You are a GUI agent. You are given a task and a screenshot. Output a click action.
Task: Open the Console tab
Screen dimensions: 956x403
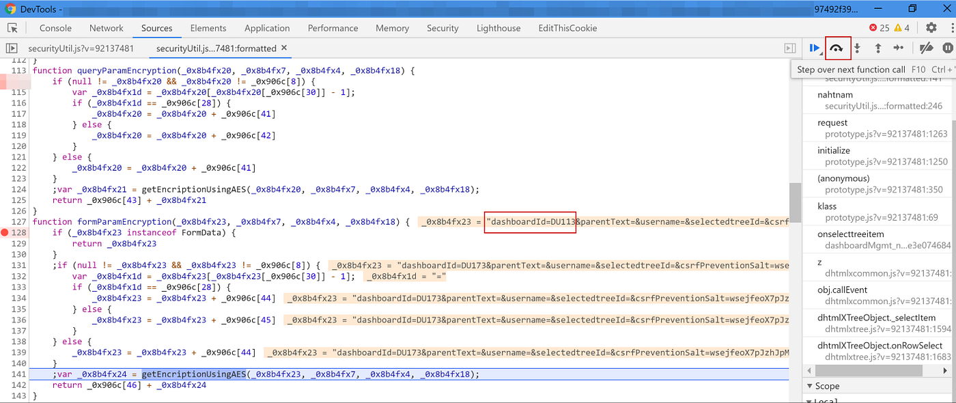click(55, 28)
